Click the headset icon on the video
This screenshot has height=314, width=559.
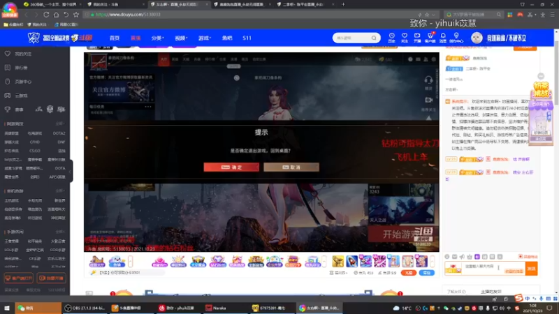click(428, 80)
